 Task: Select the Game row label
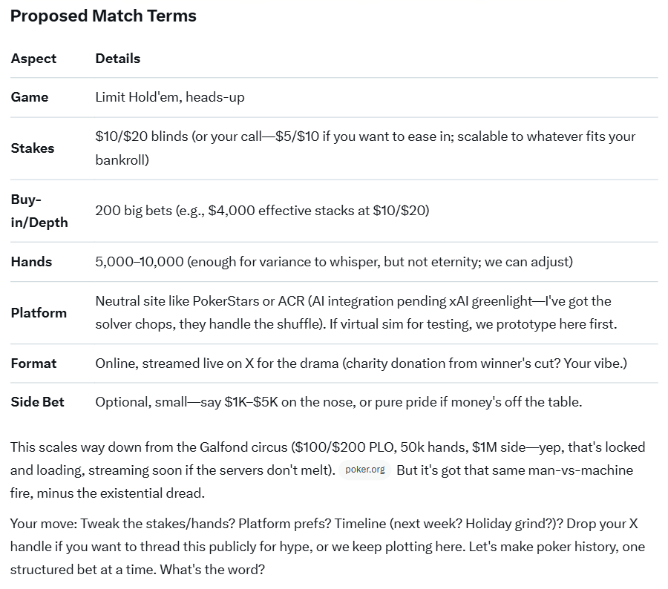coord(30,97)
